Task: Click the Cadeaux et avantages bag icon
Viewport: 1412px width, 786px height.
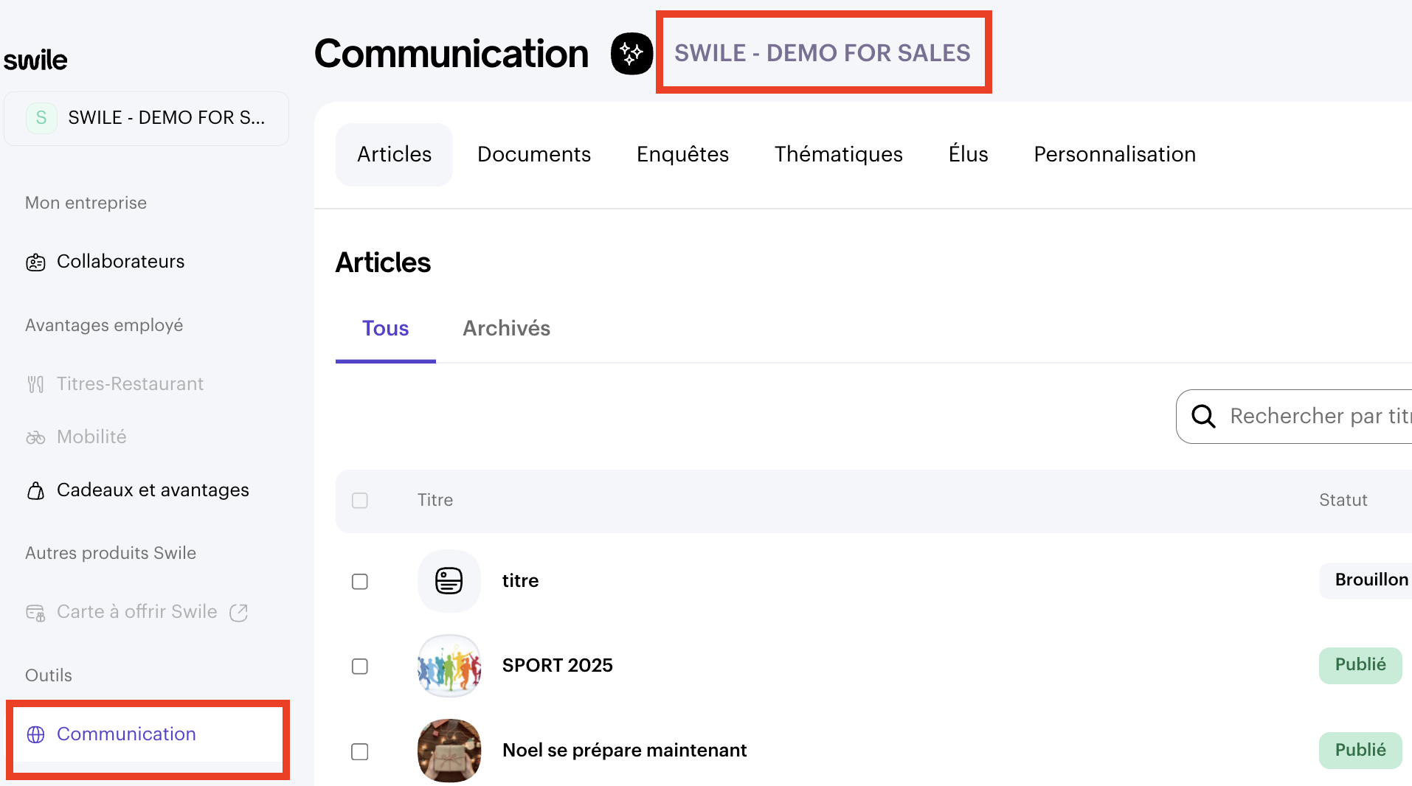Action: click(35, 490)
